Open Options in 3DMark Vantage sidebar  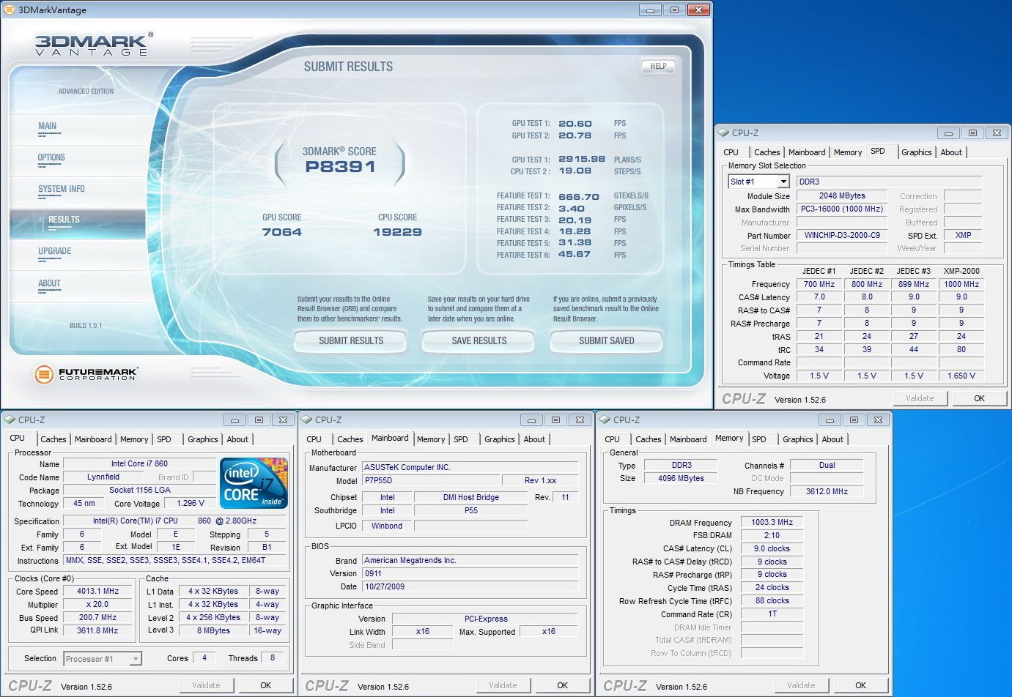pyautogui.click(x=51, y=157)
